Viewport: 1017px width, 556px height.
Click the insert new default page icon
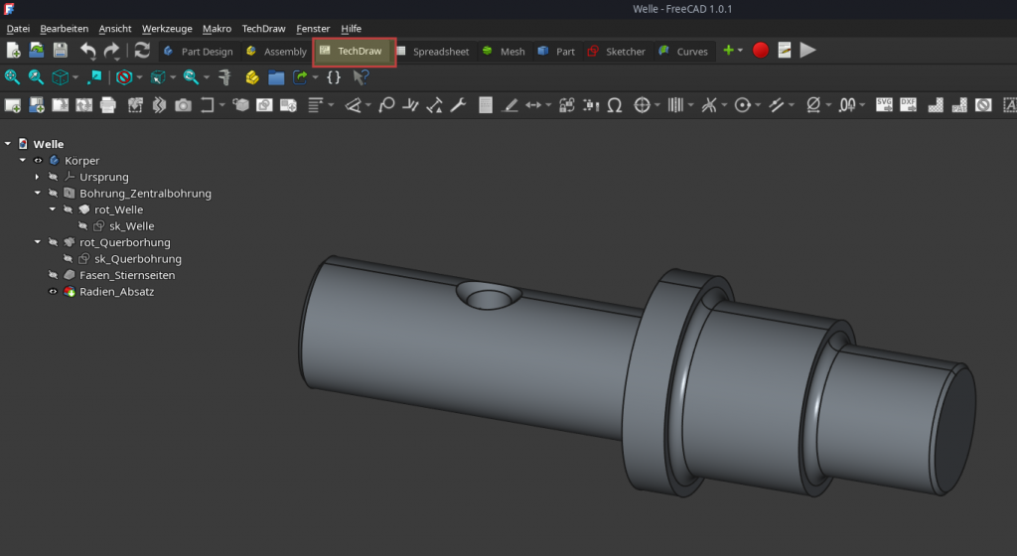(x=13, y=104)
